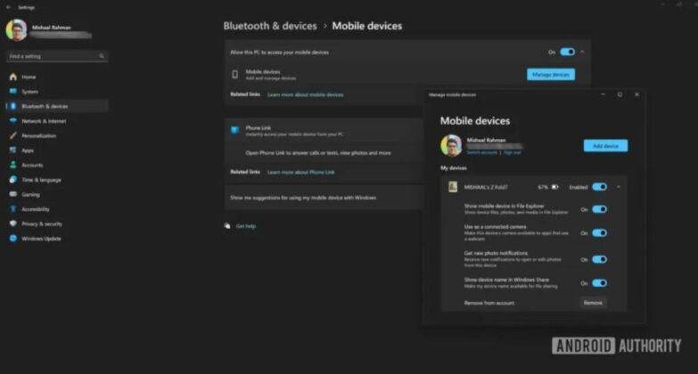Viewport: 698px width, 374px height.
Task: Click the System monitor icon in sidebar
Action: point(12,92)
